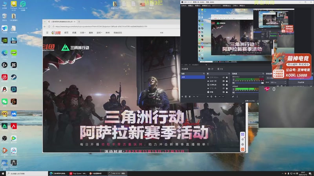Open second audio channel options kebab
The image size is (314, 176).
[234, 89]
